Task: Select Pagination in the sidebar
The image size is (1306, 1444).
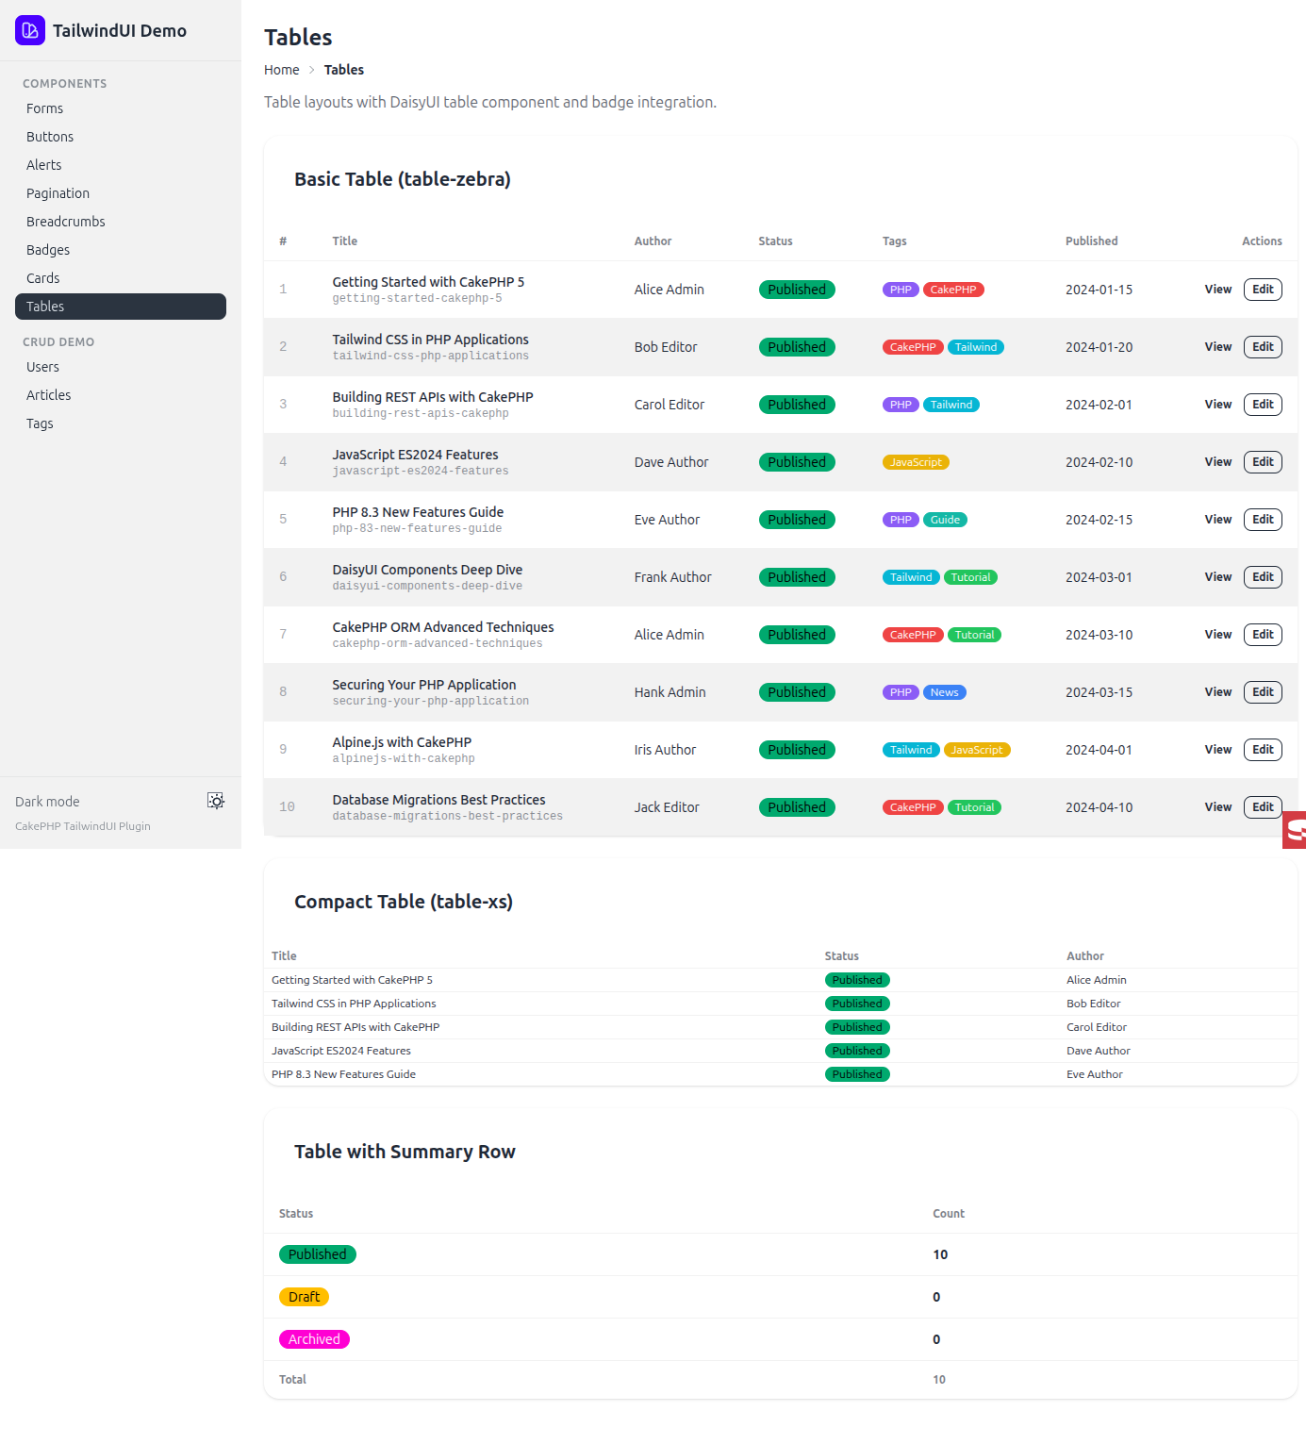Action: point(121,193)
